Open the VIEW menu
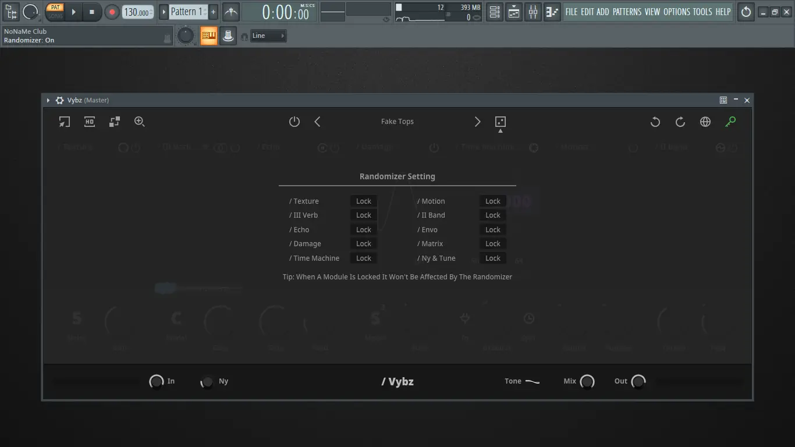This screenshot has height=447, width=795. 652,12
